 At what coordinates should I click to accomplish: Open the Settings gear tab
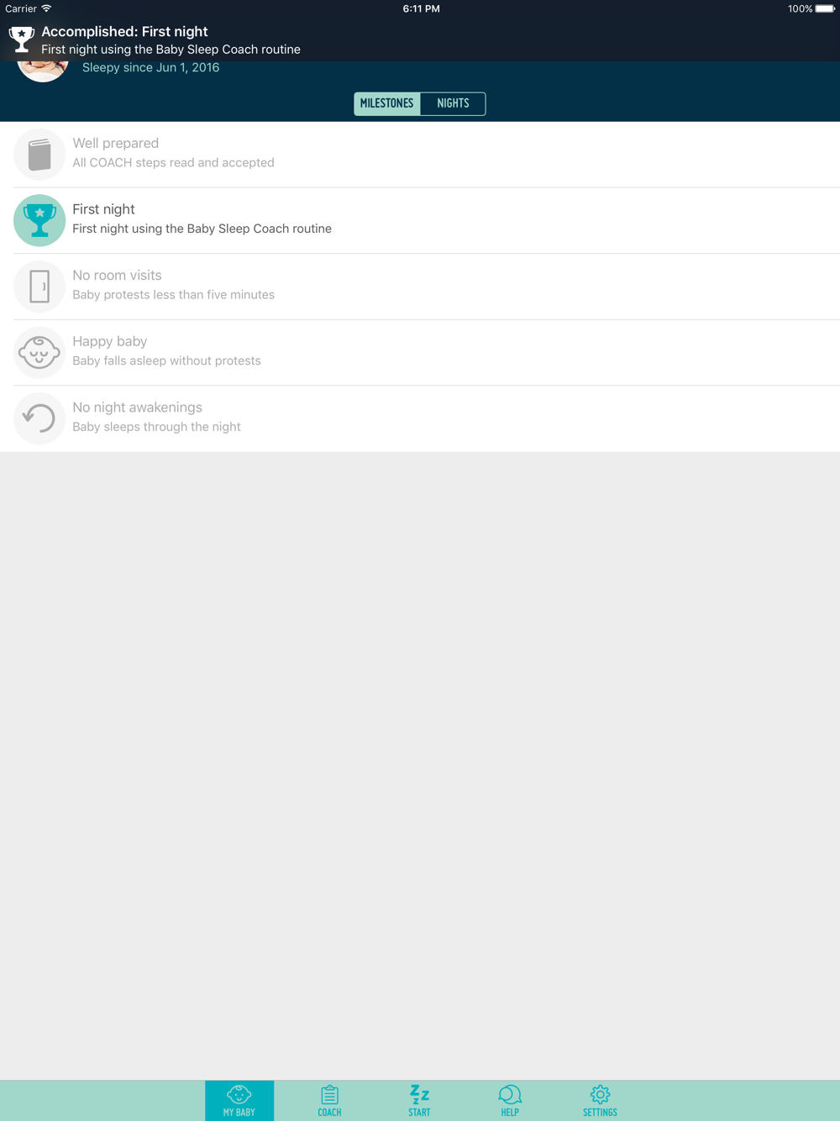[x=600, y=1101]
